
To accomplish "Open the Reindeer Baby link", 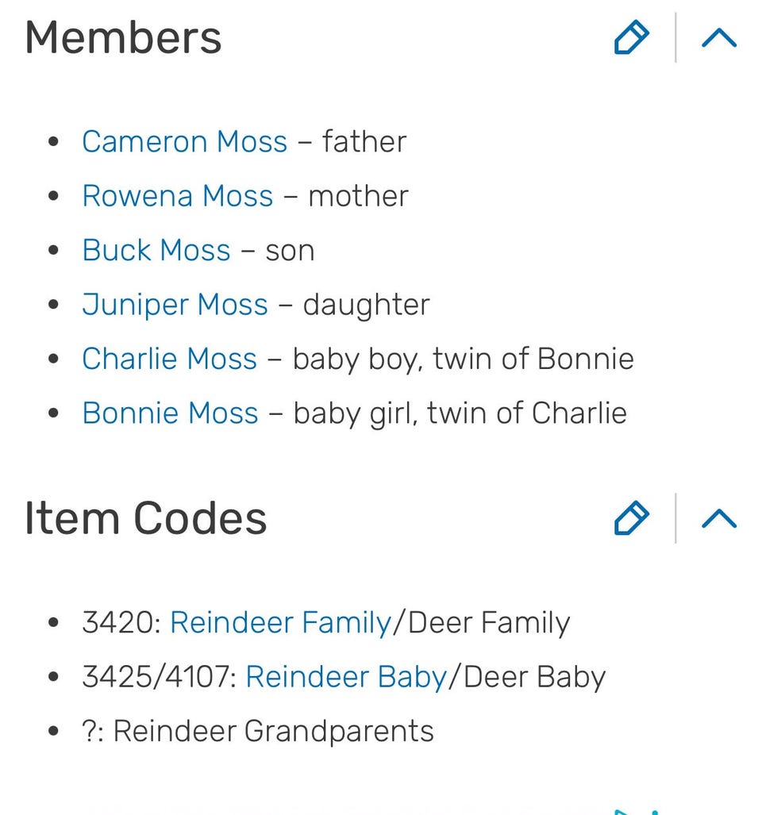I will (346, 677).
